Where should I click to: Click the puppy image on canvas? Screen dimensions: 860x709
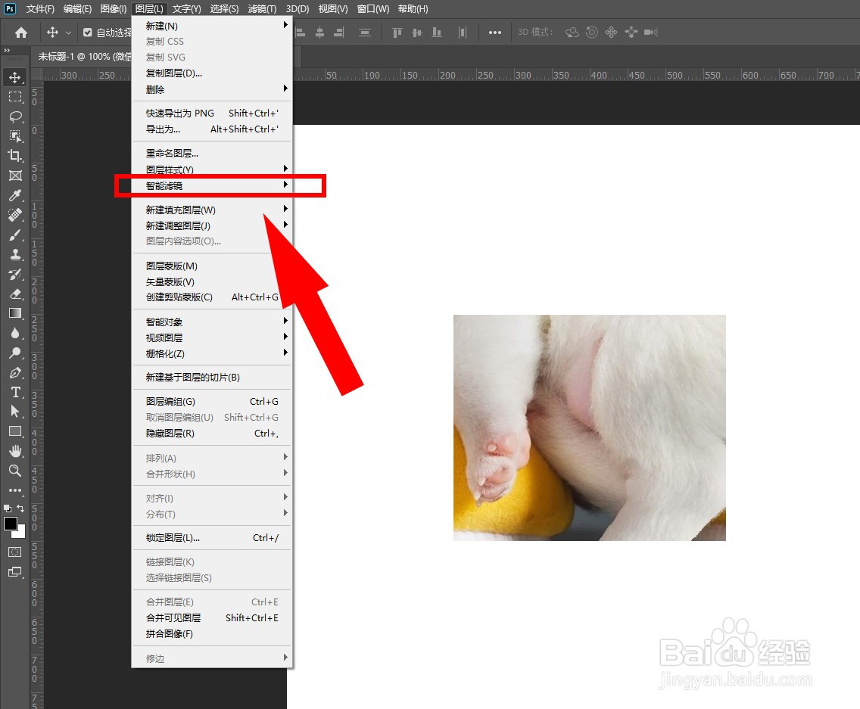tap(590, 428)
